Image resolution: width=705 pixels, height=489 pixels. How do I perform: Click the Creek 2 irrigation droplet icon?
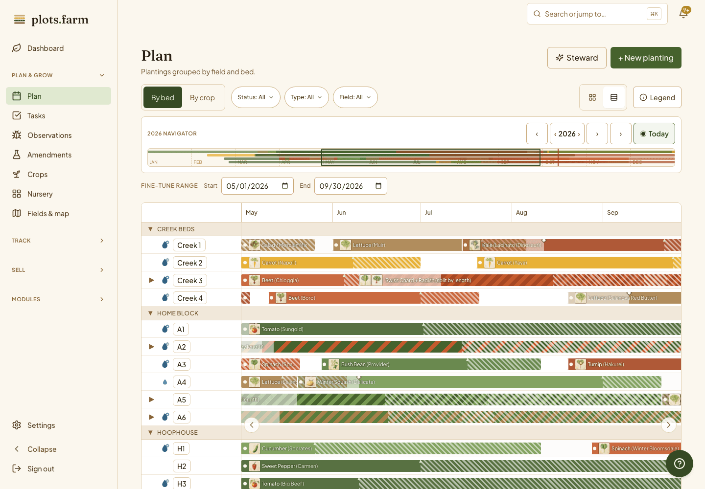(165, 262)
